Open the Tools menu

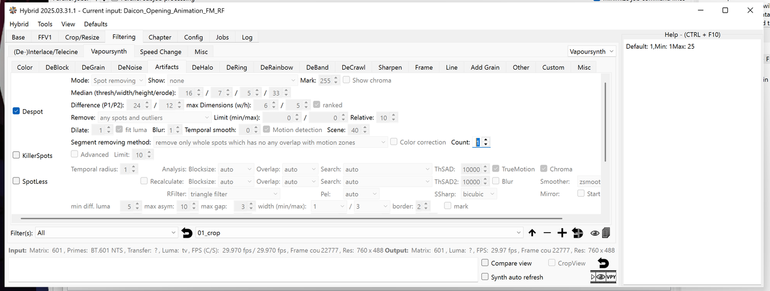point(45,24)
